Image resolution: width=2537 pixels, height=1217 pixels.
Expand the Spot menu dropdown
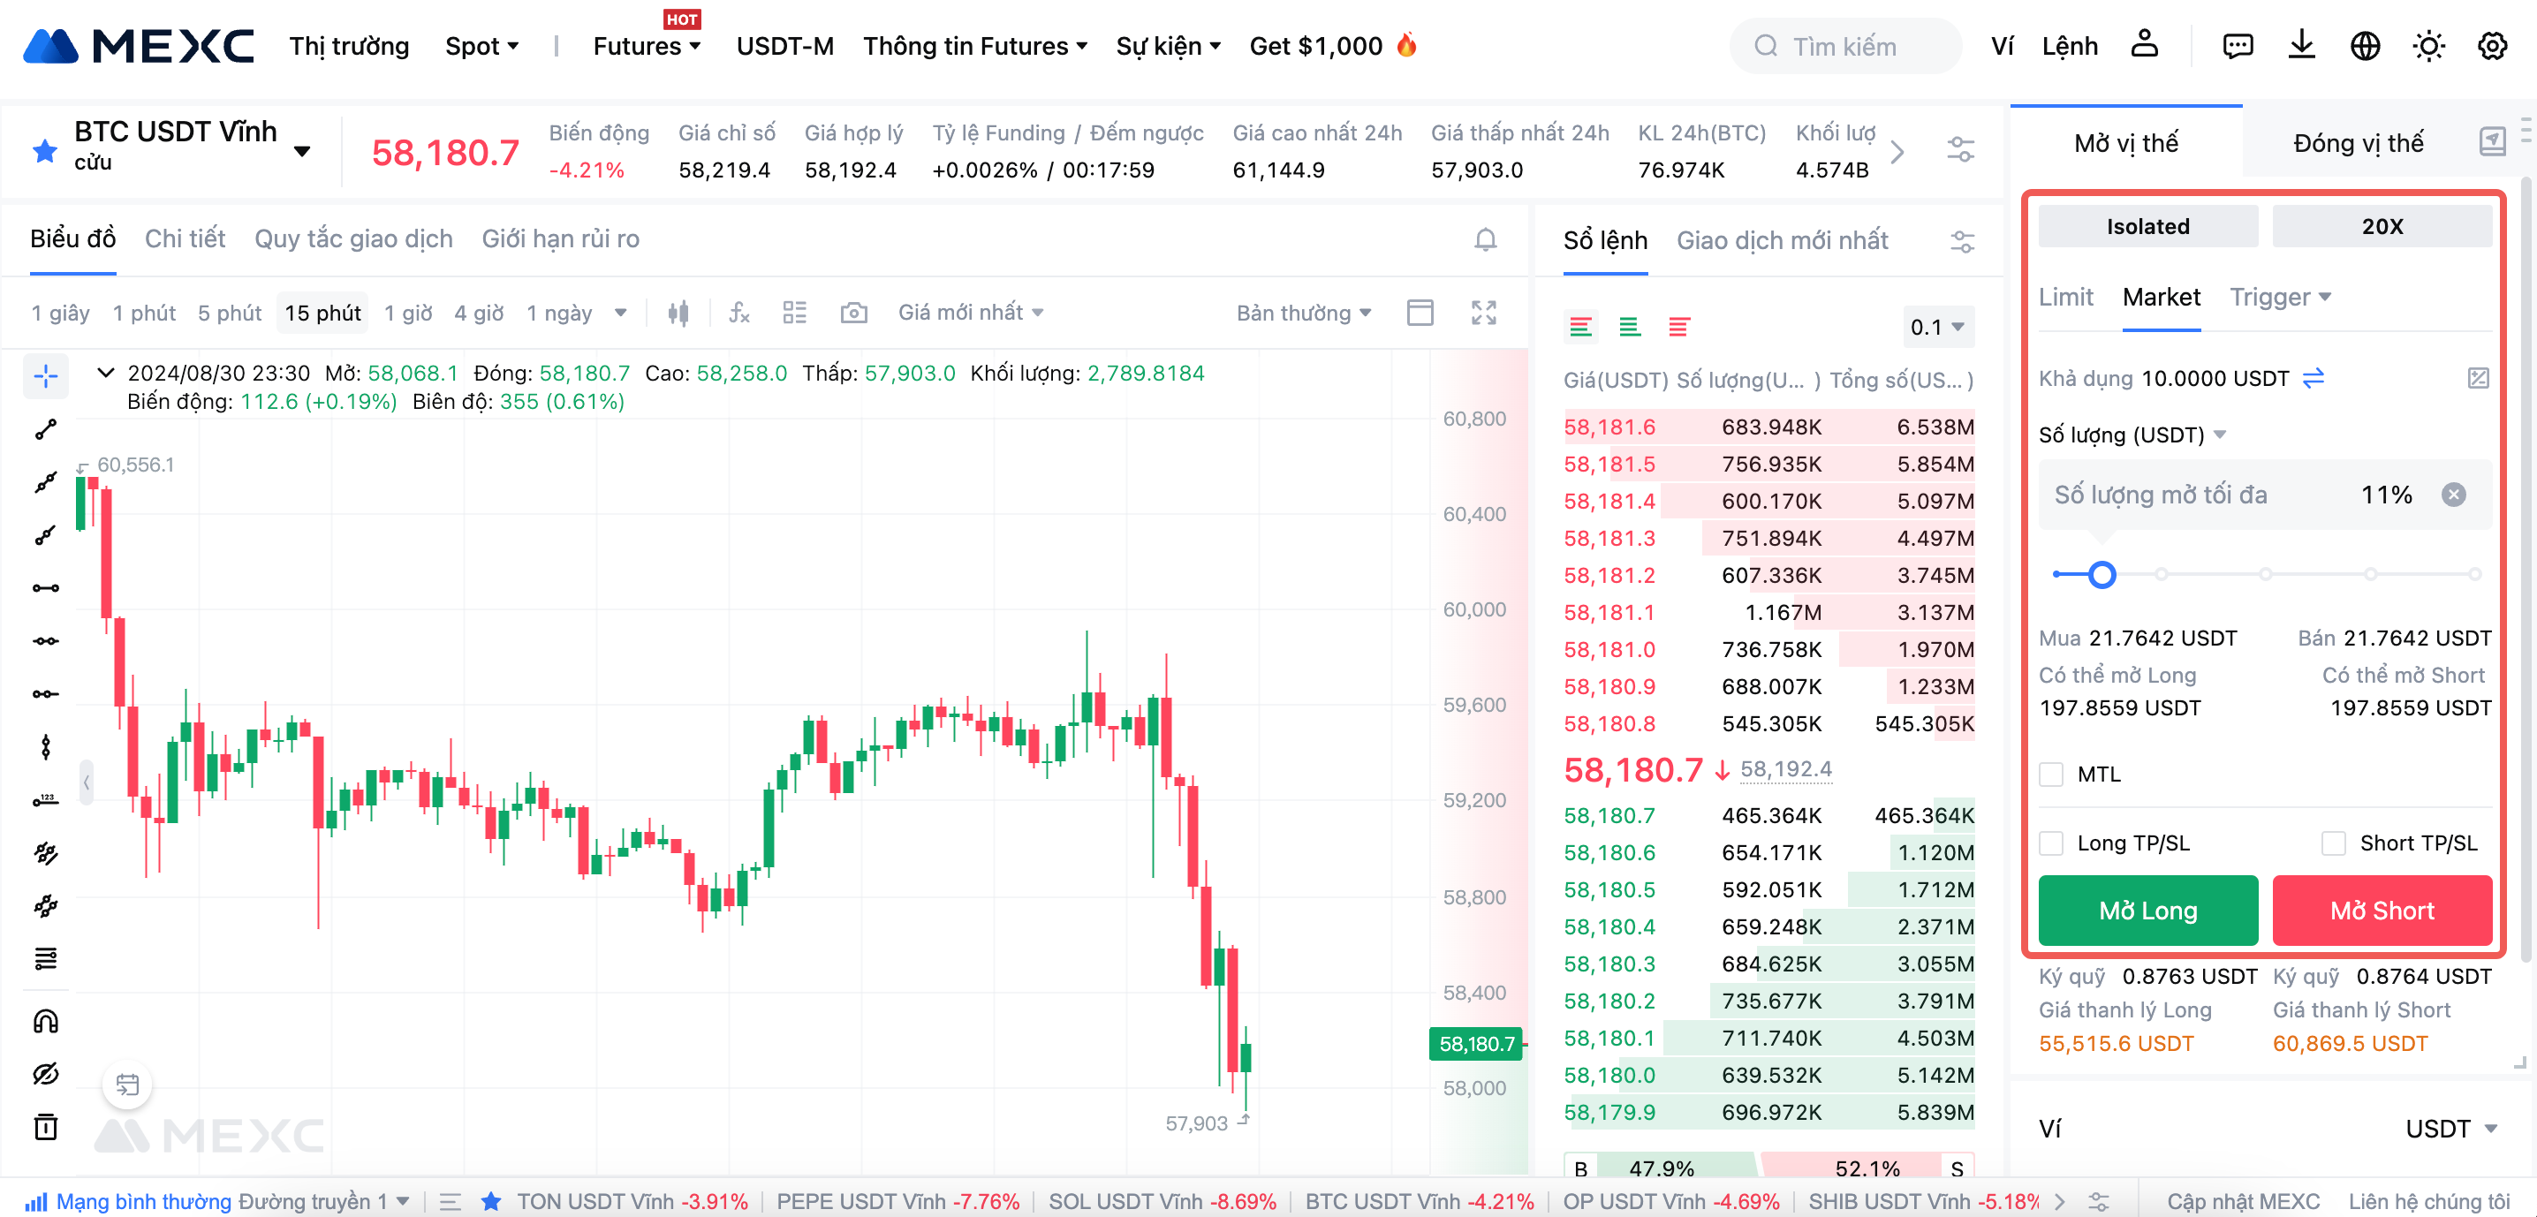pos(481,46)
